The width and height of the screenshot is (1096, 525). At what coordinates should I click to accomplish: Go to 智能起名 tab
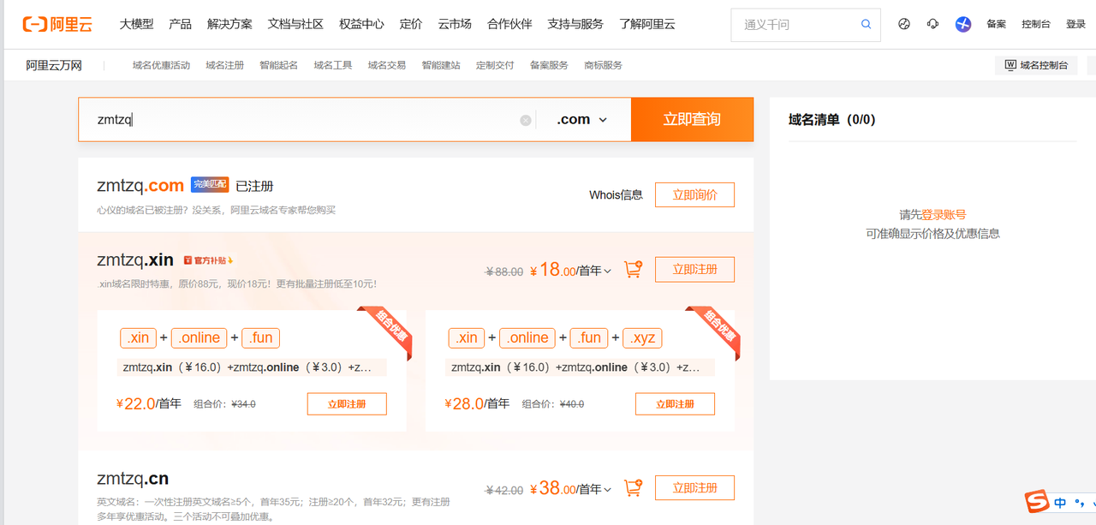(x=279, y=65)
